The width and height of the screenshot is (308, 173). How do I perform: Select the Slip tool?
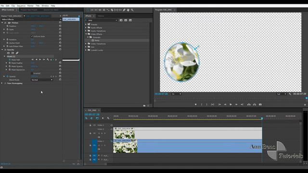point(116,10)
